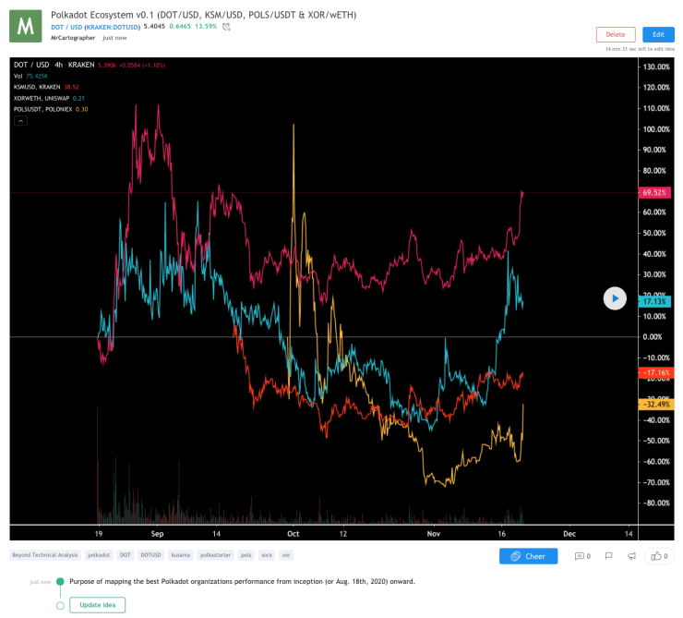Select the Beyond Technical Analysis tag
683x618 pixels.
[45, 555]
